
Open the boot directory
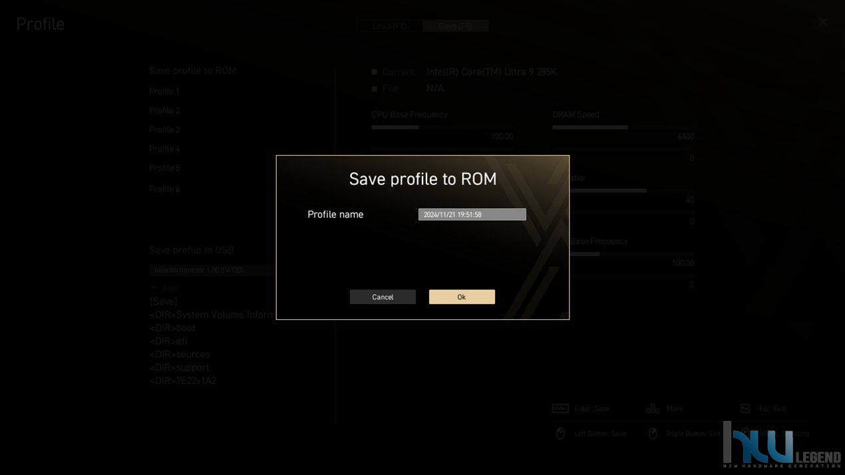[172, 328]
